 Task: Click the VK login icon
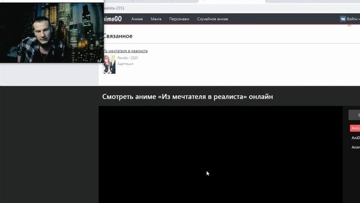(343, 19)
